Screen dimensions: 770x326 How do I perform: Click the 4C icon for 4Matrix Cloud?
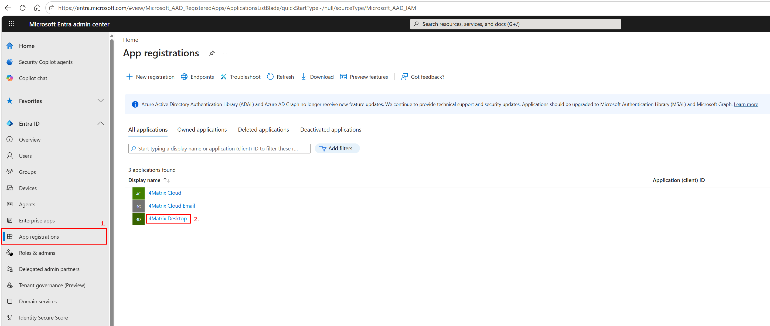(138, 193)
